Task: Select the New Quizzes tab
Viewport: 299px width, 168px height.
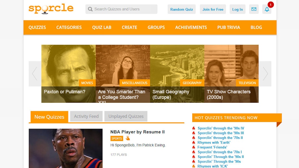Action: [x=49, y=117]
